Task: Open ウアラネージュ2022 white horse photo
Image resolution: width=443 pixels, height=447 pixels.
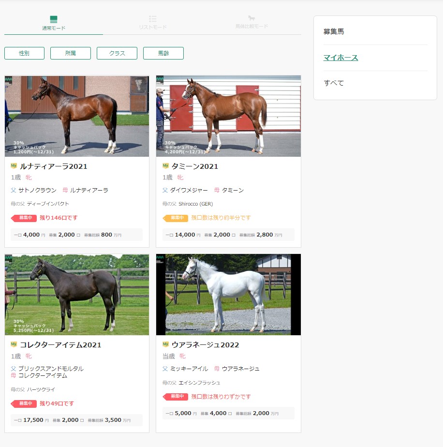Action: point(228,295)
